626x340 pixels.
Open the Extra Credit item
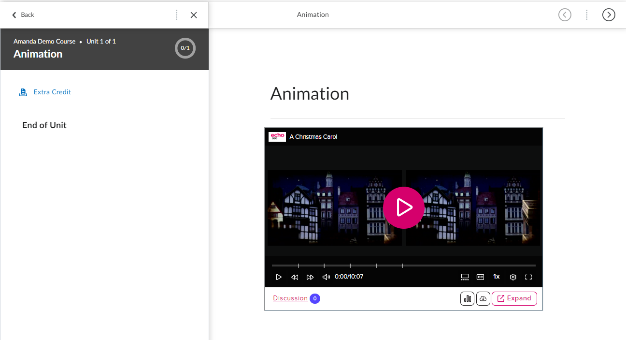coord(52,92)
